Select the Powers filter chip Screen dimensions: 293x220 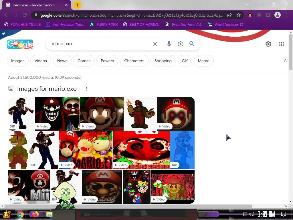pos(107,61)
